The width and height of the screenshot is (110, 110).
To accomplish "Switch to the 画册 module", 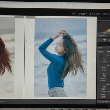I will 98,14.
